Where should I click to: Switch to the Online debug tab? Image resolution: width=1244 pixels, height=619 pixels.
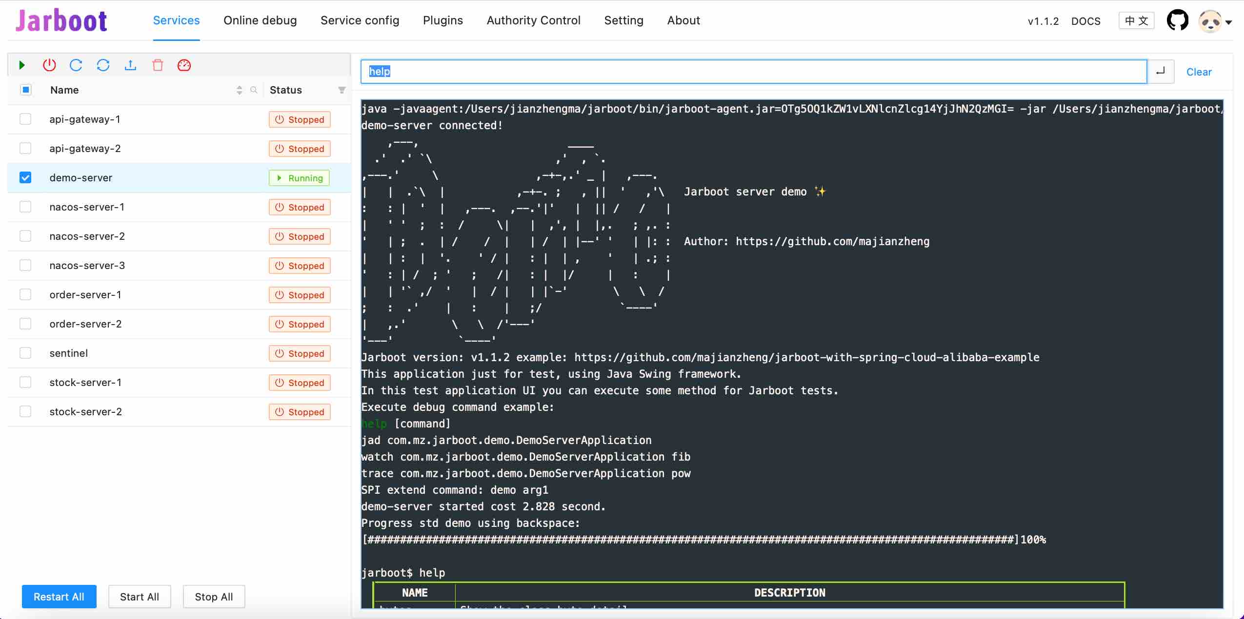click(260, 20)
